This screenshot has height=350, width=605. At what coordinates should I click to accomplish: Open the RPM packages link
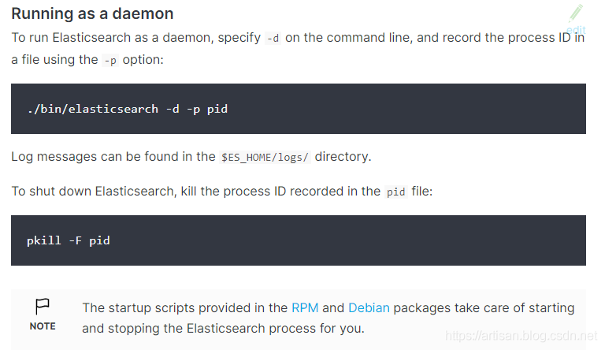click(305, 307)
